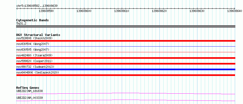Click the thin red line for nsv830505
This screenshot has height=104, width=243.
click(126, 52)
